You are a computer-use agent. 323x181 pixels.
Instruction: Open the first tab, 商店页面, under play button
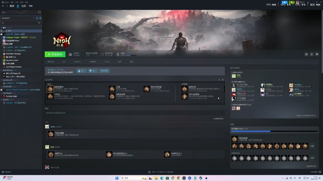point(51,62)
